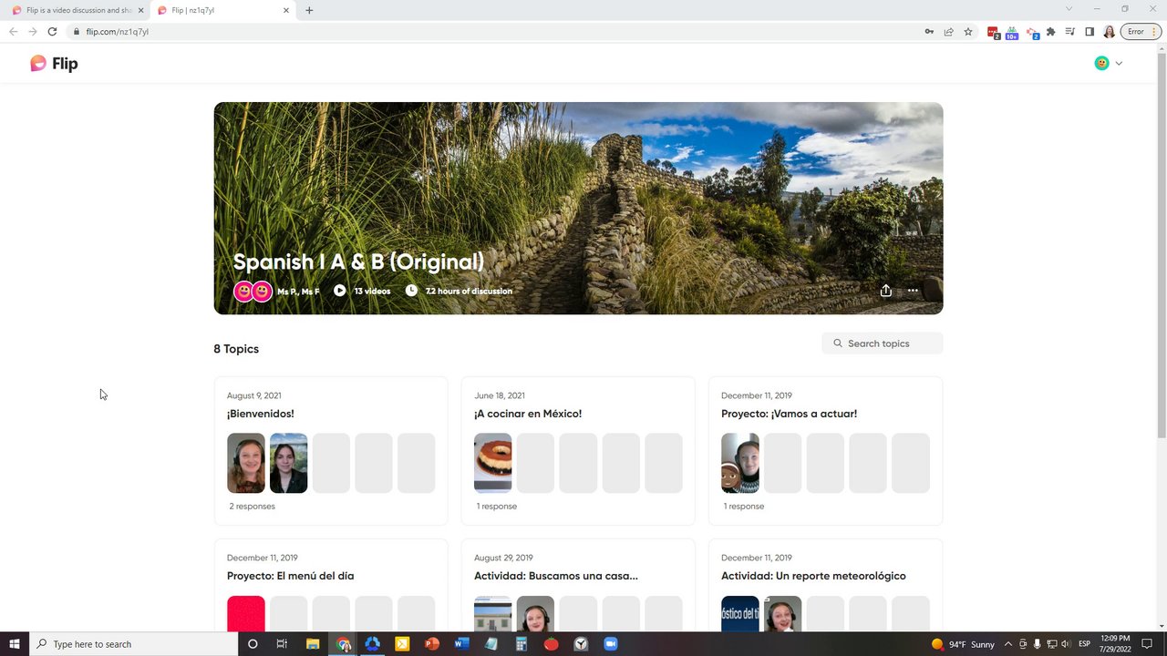Open the taskbar clock and date
The image size is (1167, 656).
pos(1116,644)
